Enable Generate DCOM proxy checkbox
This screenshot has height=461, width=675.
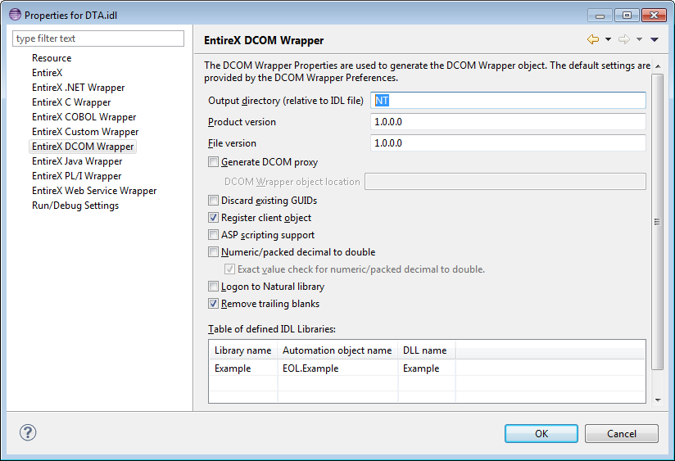tap(213, 162)
